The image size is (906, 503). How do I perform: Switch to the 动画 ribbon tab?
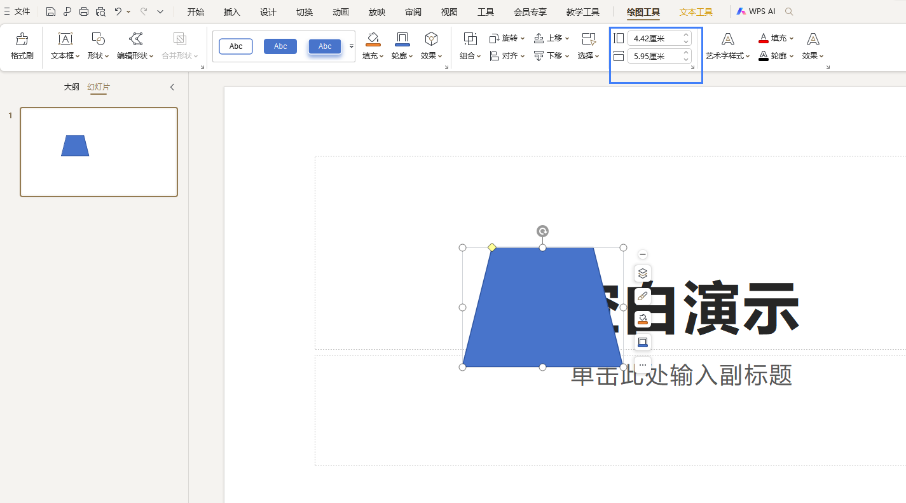tap(341, 12)
